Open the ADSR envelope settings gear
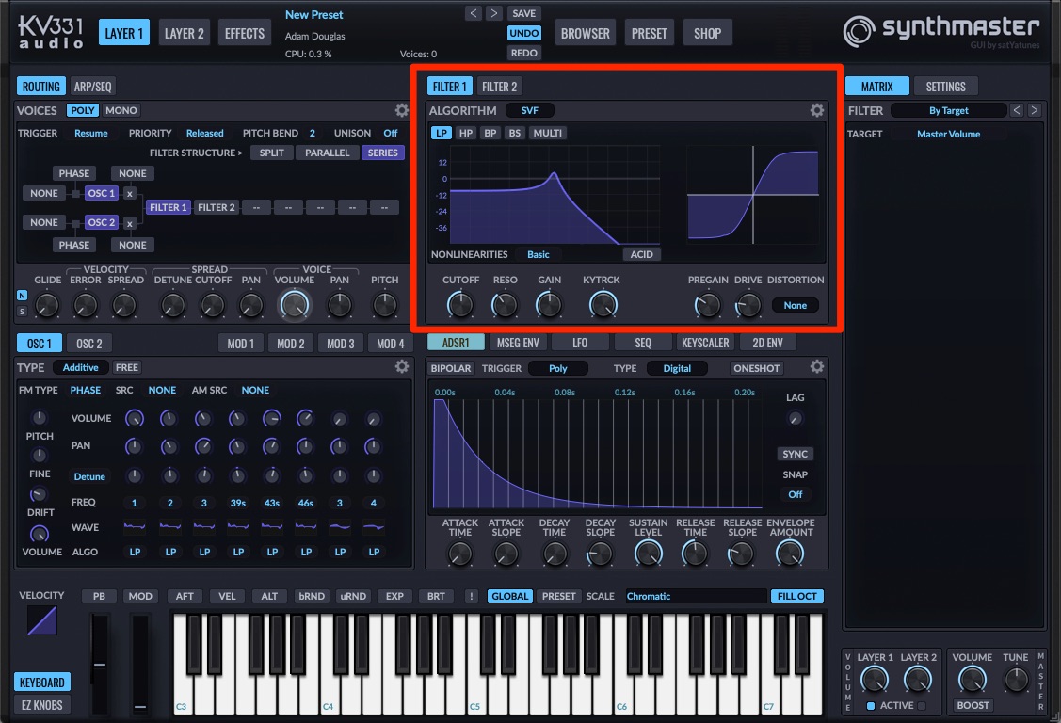 pos(817,366)
